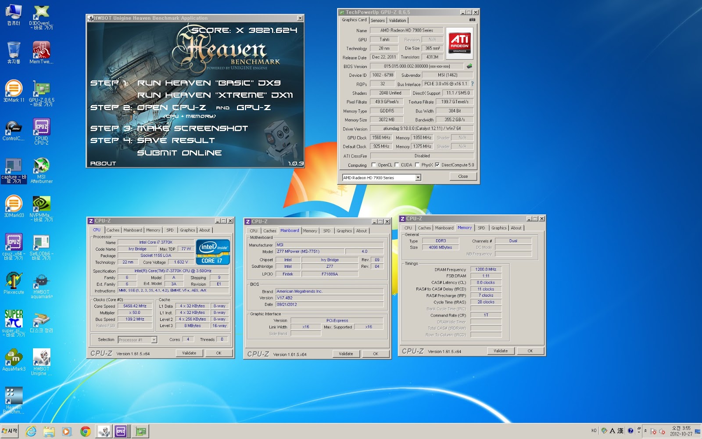Click Validate in CPU-Z memory timings window

click(x=501, y=351)
